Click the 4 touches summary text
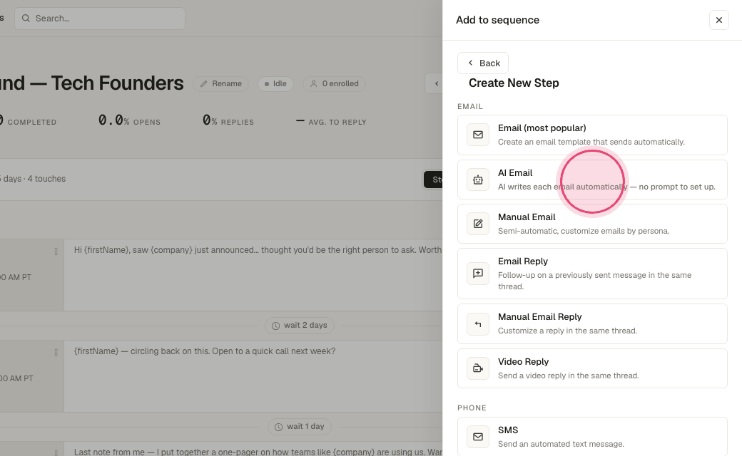Viewport: 742px width, 456px height. pyautogui.click(x=46, y=179)
